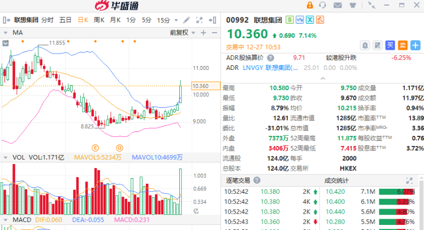The width and height of the screenshot is (424, 230).
Task: Switch to 1分 one-minute chart
Action: coord(131,20)
